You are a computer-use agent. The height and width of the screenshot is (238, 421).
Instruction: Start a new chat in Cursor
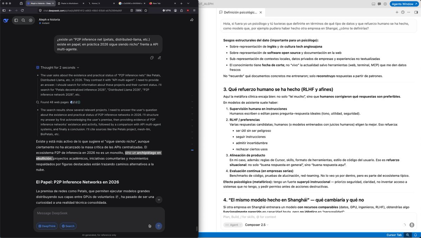coord(397,12)
